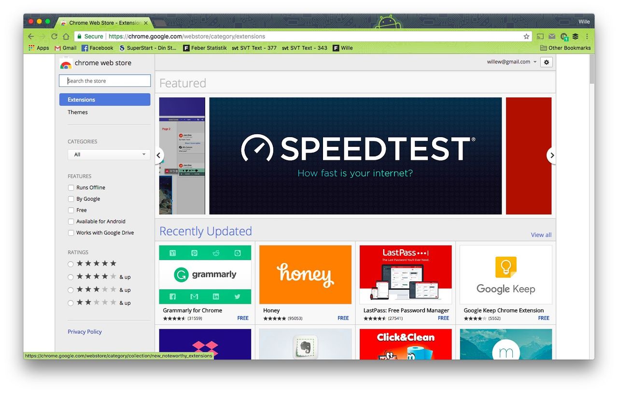Click the Featured section heading

(x=183, y=83)
